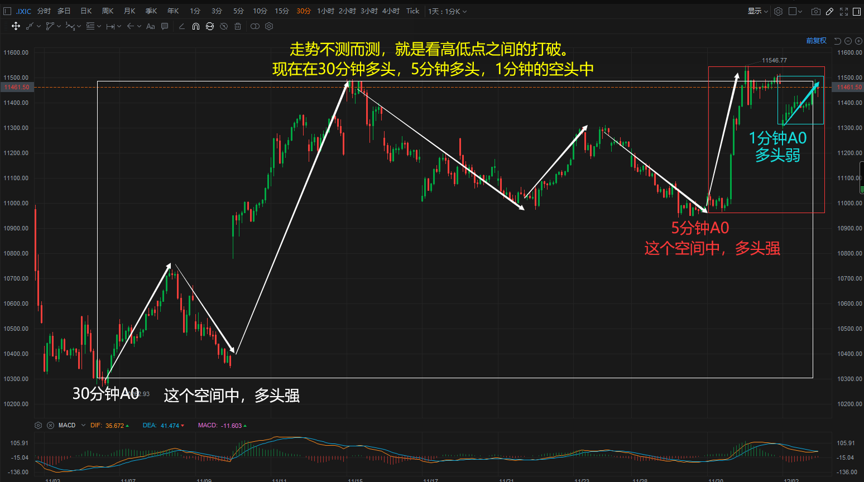
Task: Switch to the 周K period tab
Action: pyautogui.click(x=108, y=11)
